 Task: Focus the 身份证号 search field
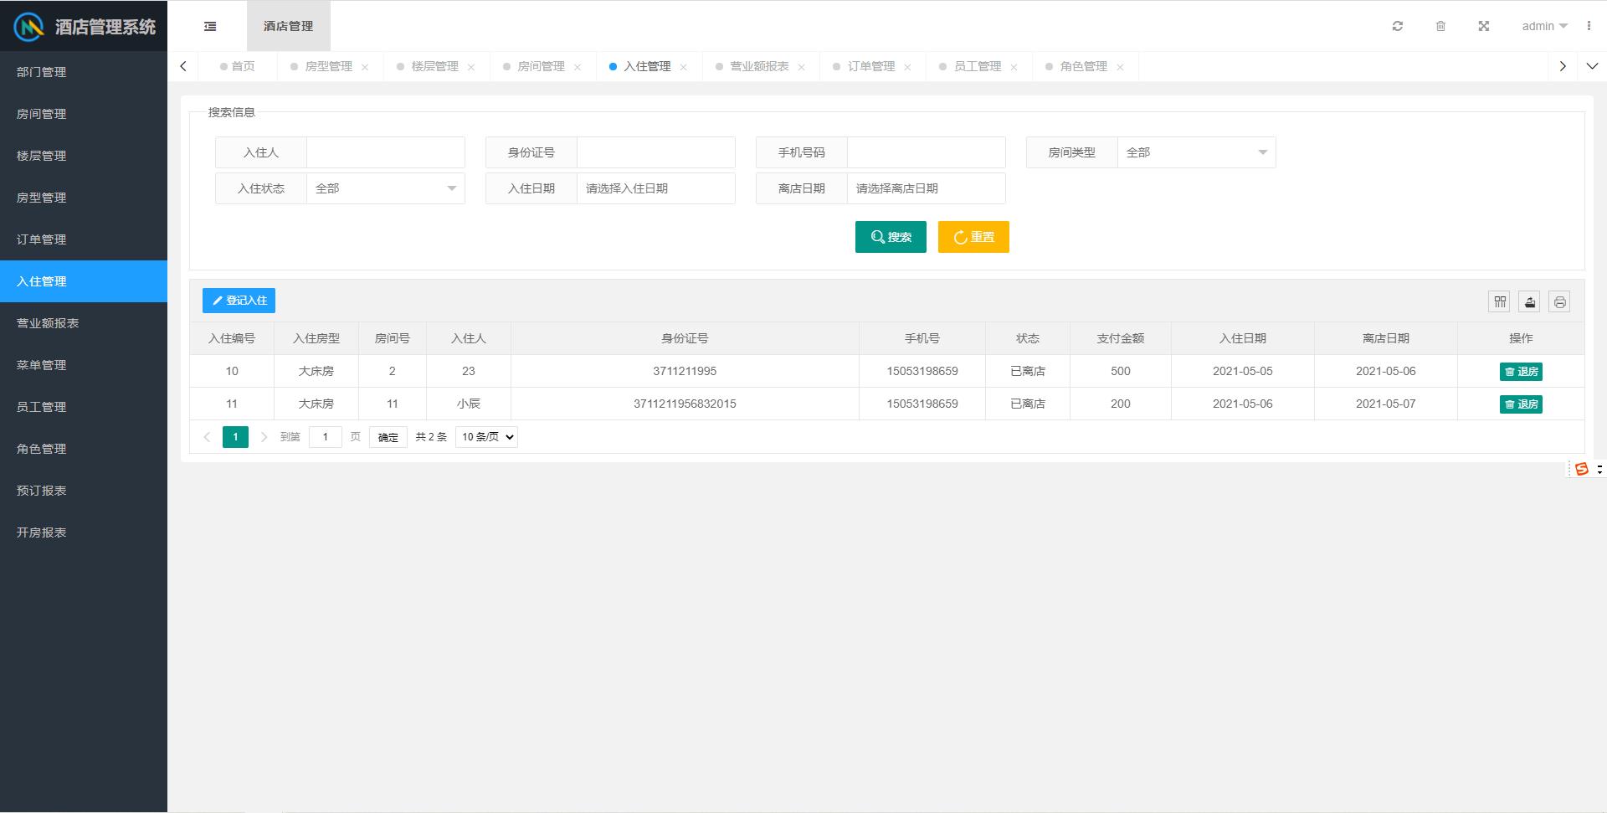coord(655,152)
